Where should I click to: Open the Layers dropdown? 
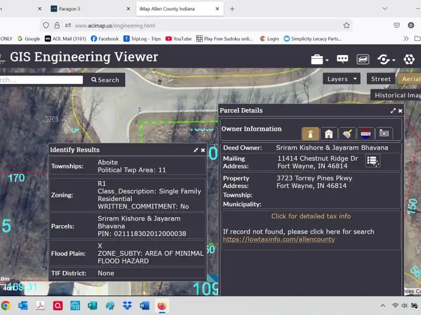tap(342, 79)
